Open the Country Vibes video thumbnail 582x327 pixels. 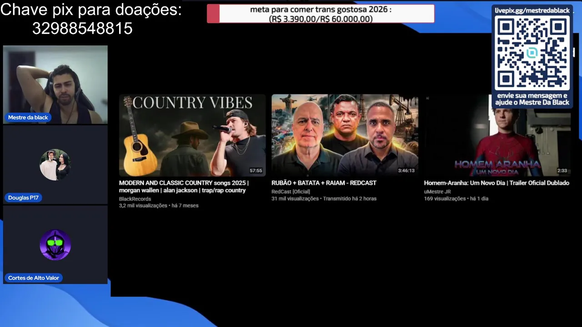pos(192,135)
